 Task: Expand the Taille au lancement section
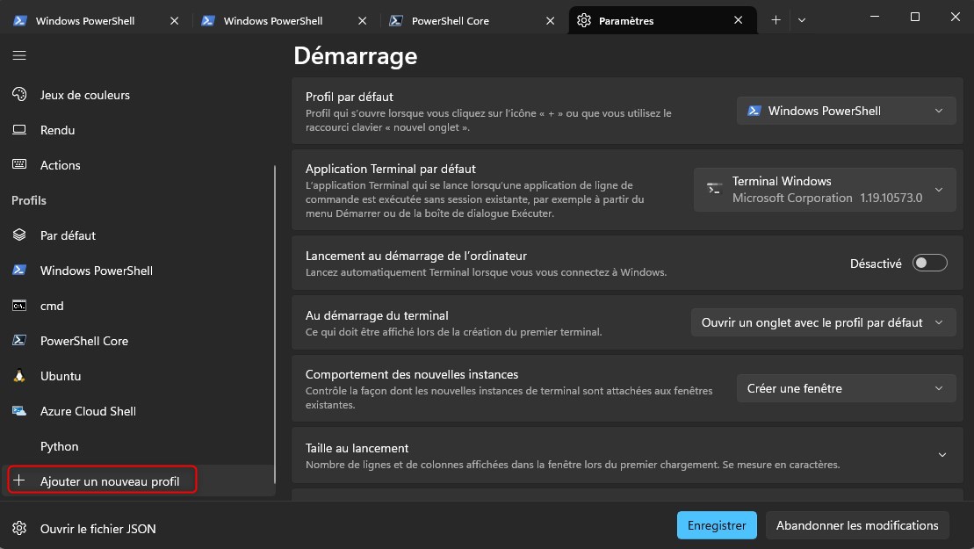point(942,455)
